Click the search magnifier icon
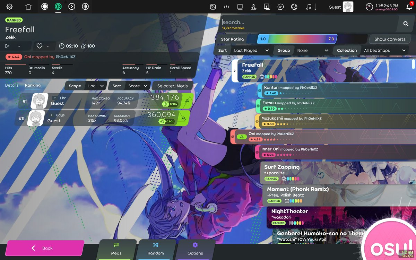 tap(406, 24)
